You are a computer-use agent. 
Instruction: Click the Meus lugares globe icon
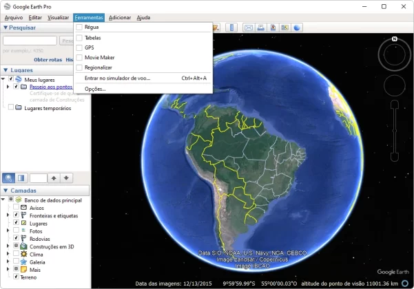[x=19, y=79]
